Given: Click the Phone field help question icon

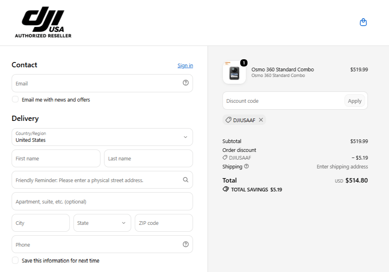Looking at the screenshot, I should [x=185, y=244].
